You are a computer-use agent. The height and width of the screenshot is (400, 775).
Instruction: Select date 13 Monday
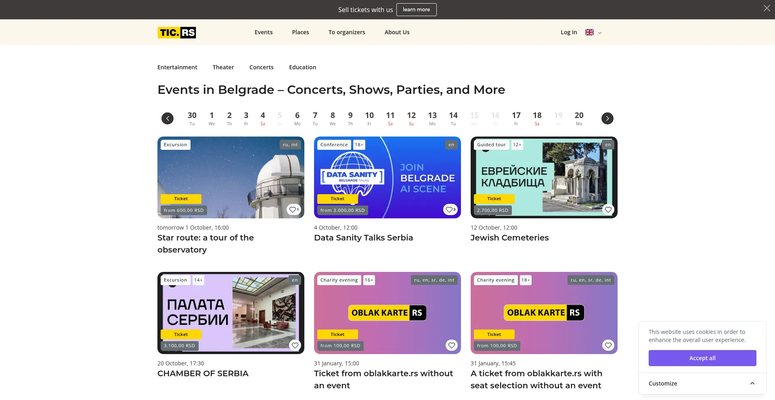(x=432, y=118)
